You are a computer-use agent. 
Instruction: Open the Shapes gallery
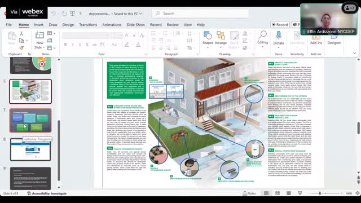pos(208,39)
